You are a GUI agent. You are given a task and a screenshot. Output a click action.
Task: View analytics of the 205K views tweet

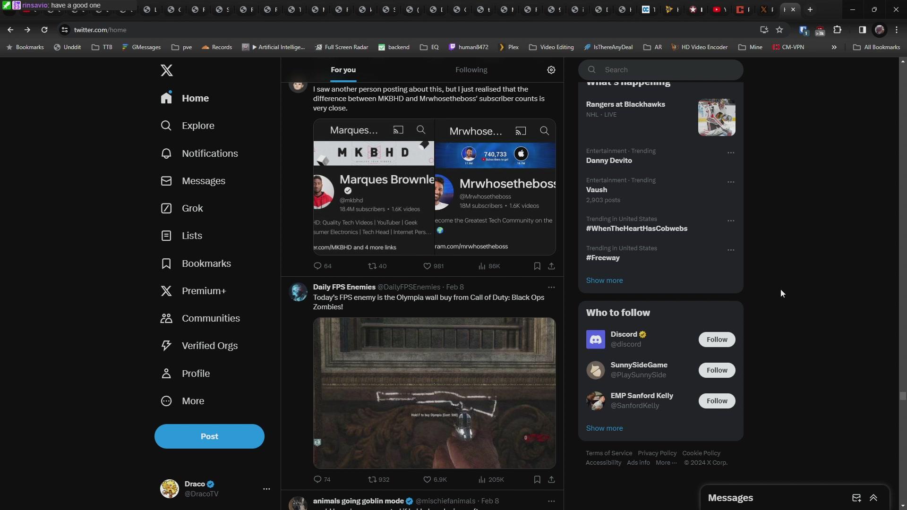(491, 480)
